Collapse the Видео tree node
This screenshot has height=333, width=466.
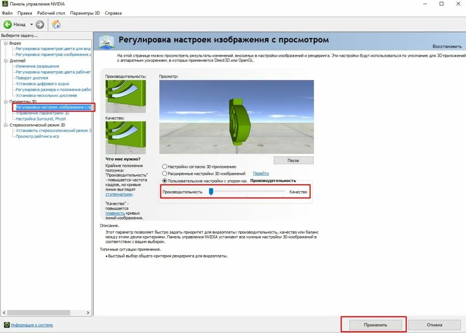pos(5,43)
